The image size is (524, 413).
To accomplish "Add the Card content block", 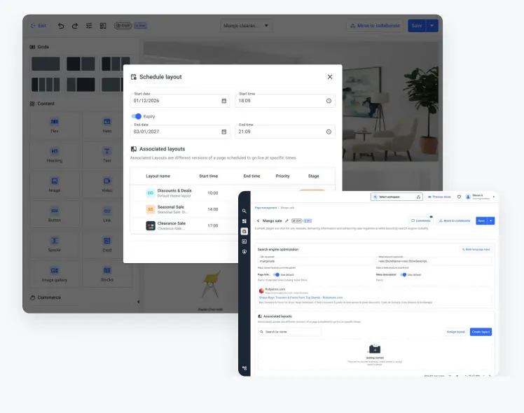I will click(107, 244).
